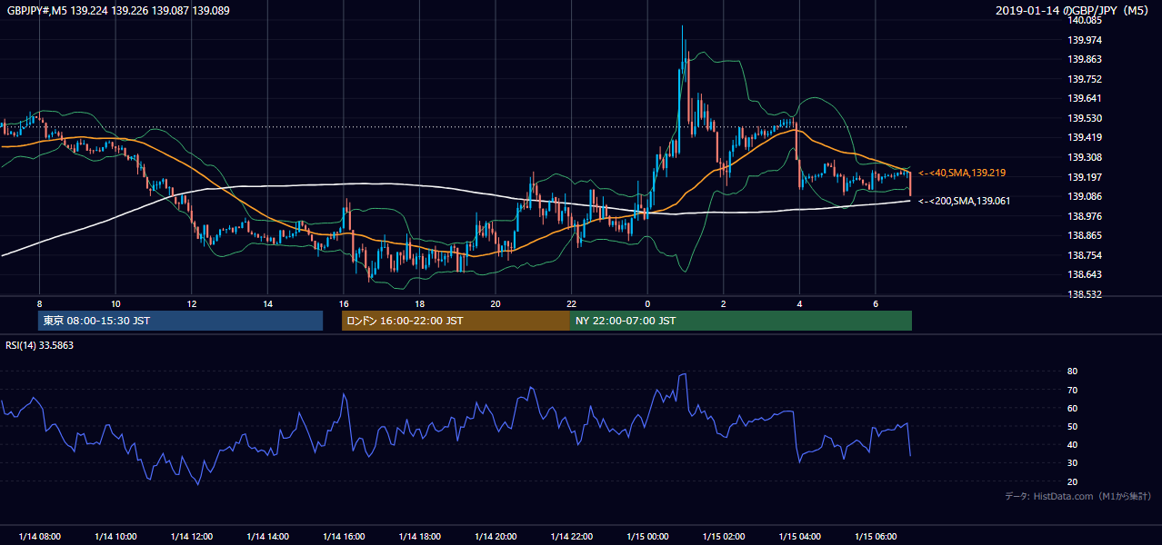
Task: Click the GBPJPY#,M5 price header text
Action: tap(116, 11)
